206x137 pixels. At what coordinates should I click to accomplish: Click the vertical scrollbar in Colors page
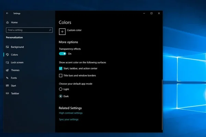pyautogui.click(x=162, y=104)
